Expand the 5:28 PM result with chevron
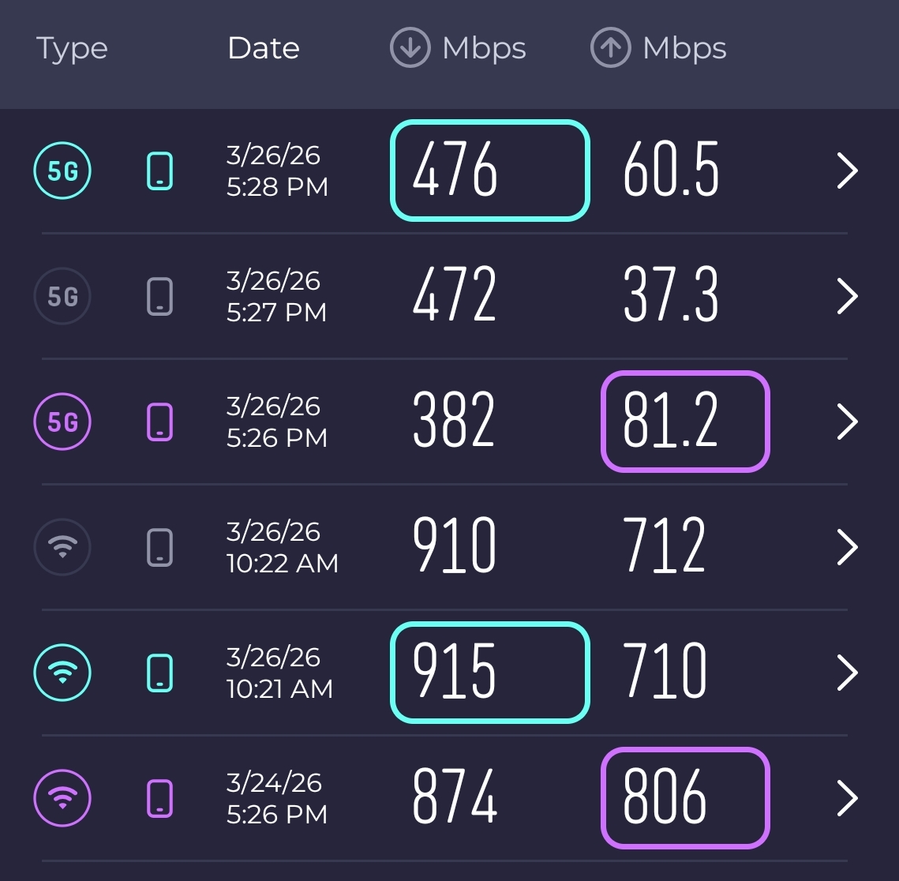This screenshot has width=899, height=881. click(x=847, y=171)
